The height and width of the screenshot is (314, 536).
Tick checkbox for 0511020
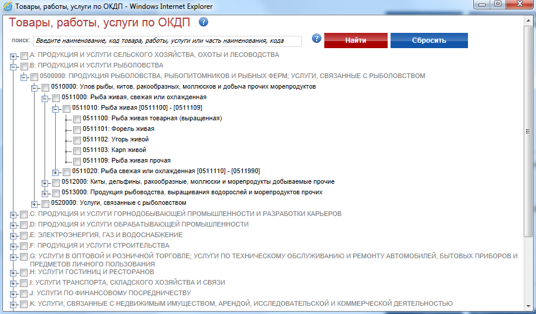tap(66, 172)
